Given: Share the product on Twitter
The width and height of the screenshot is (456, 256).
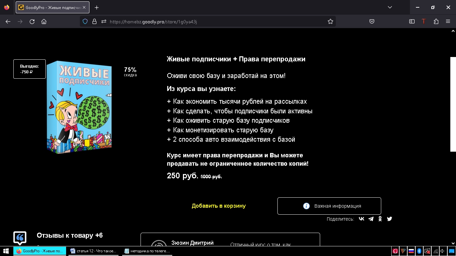Looking at the screenshot, I should pos(389,219).
